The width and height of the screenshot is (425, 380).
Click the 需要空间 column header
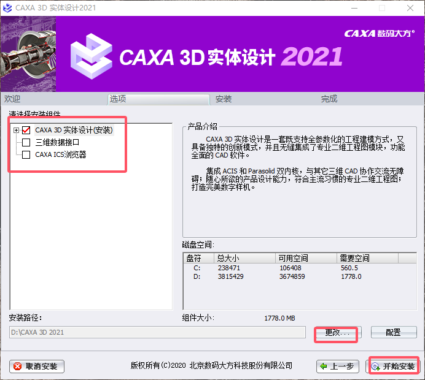click(367, 258)
